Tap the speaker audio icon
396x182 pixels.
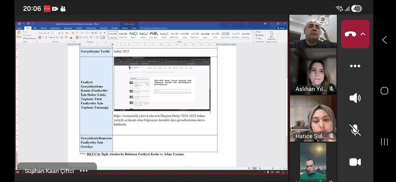[355, 98]
